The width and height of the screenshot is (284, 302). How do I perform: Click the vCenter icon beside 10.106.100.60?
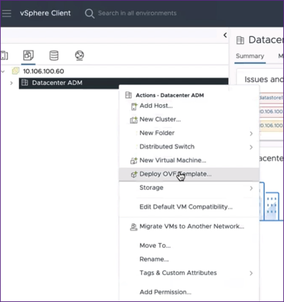coord(16,71)
